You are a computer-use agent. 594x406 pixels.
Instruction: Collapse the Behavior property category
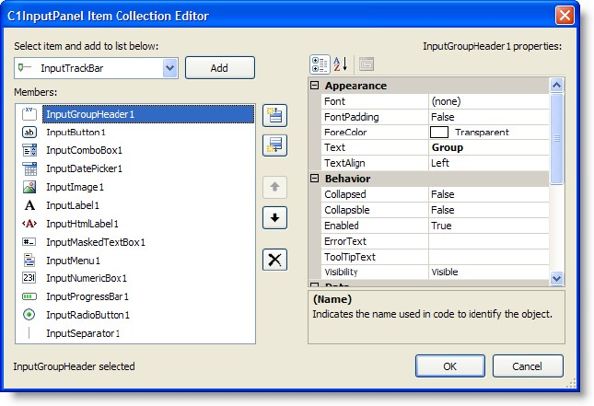[x=314, y=179]
